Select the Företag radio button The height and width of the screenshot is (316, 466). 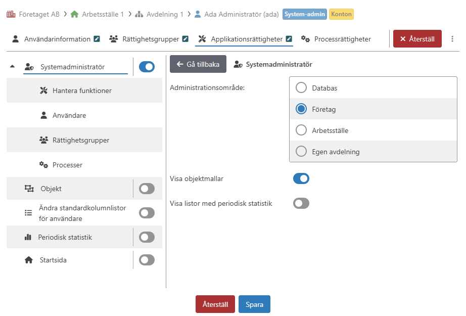tap(301, 109)
